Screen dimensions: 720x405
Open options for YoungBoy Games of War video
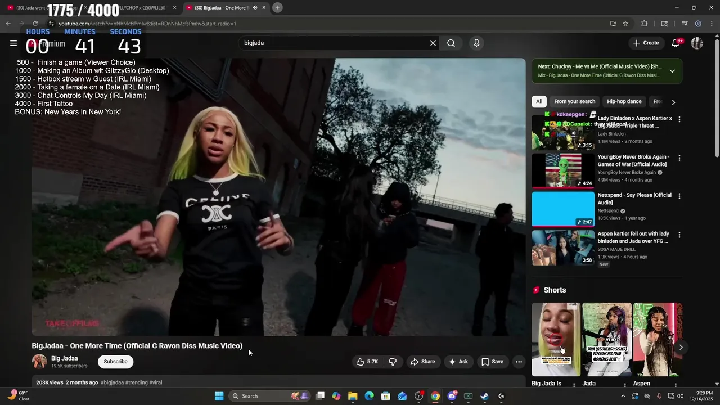(x=679, y=158)
